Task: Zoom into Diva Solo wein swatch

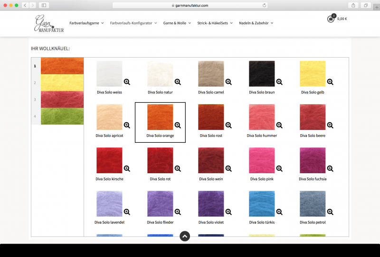Action: [x=228, y=168]
